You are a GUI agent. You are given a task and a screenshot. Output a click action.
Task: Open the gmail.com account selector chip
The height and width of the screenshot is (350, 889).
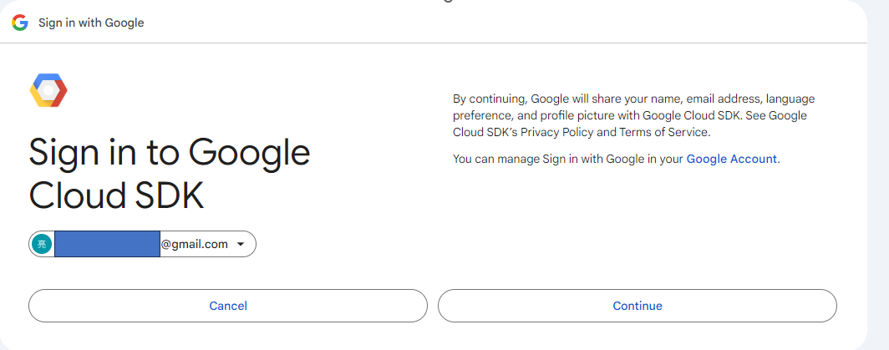point(142,244)
